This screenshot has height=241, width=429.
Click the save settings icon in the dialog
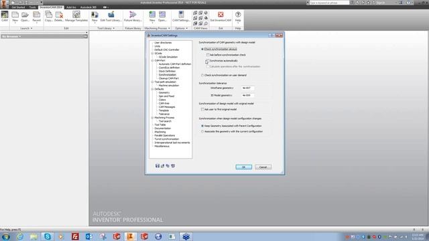(x=158, y=166)
